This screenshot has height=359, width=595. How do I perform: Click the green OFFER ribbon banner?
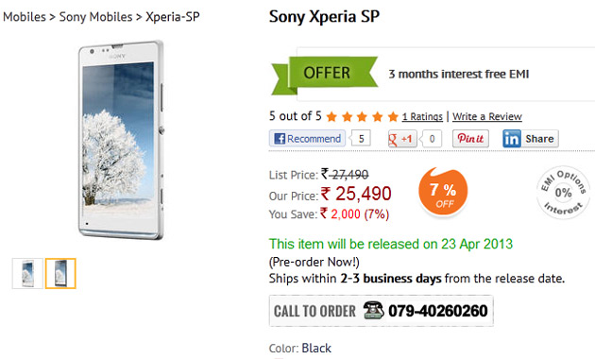tap(325, 75)
